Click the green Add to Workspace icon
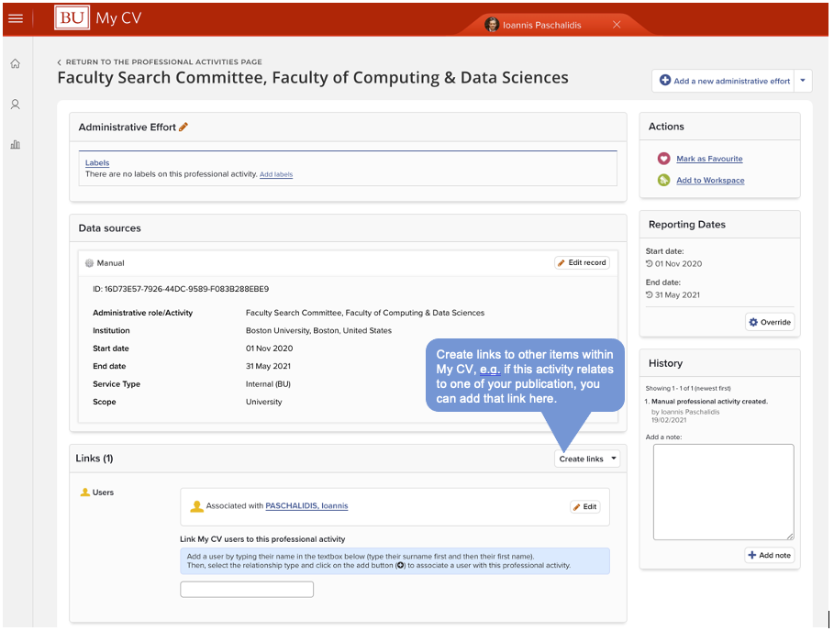This screenshot has height=631, width=834. click(663, 181)
